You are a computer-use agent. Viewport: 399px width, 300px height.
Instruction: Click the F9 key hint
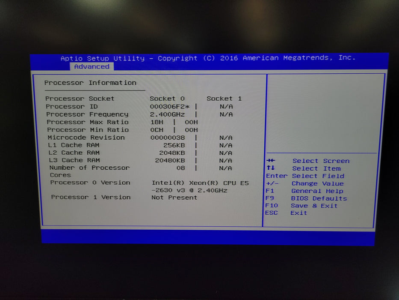pyautogui.click(x=269, y=198)
